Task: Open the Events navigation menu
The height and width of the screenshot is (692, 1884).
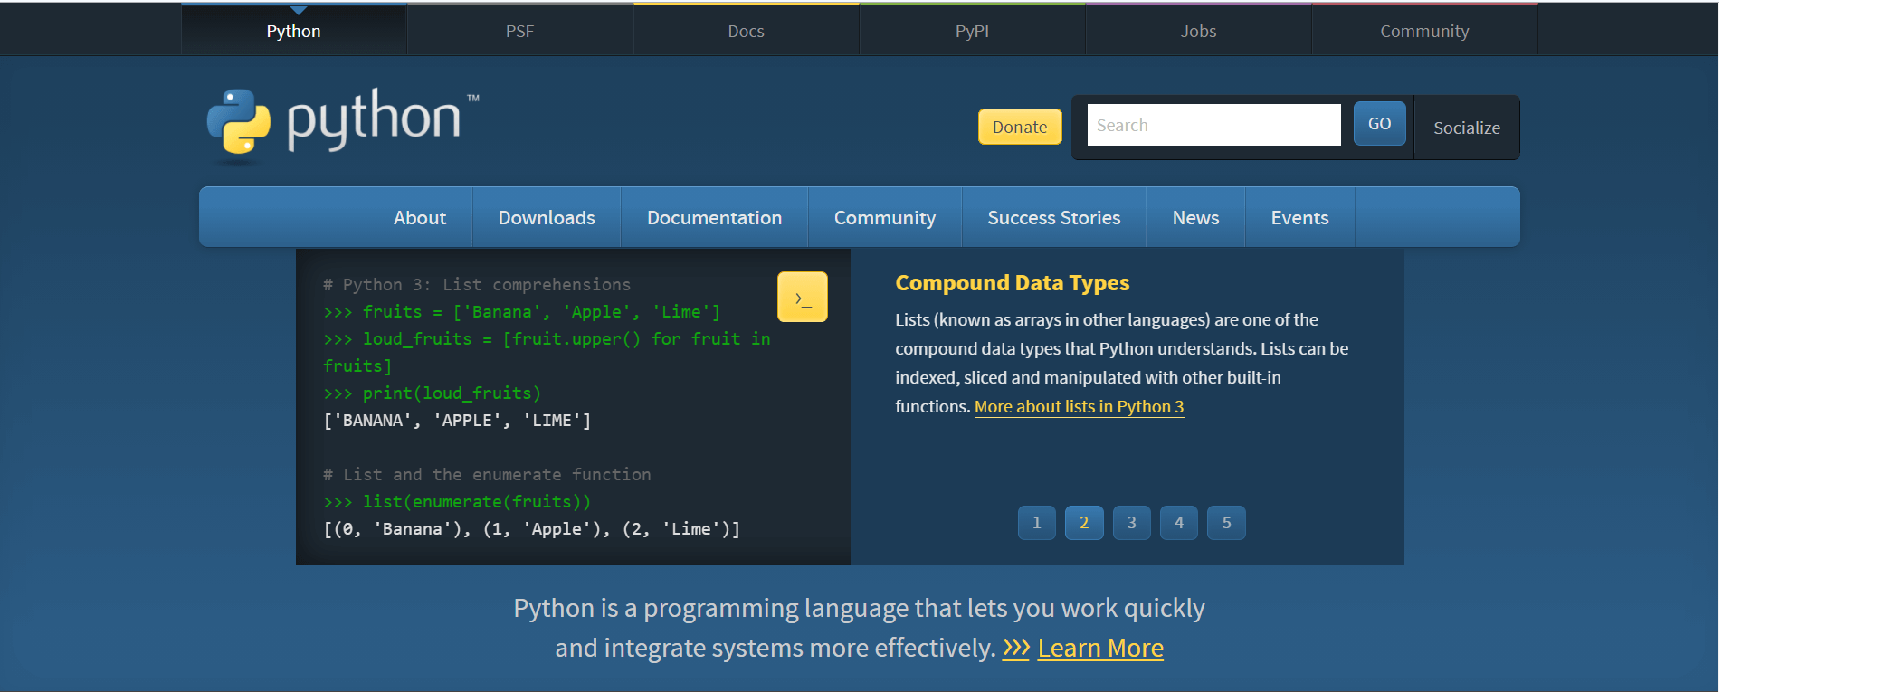Action: pos(1300,217)
